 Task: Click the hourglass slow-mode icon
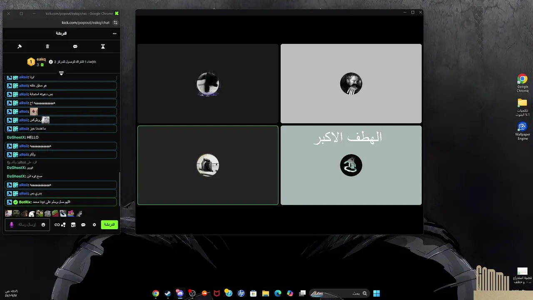(x=103, y=46)
